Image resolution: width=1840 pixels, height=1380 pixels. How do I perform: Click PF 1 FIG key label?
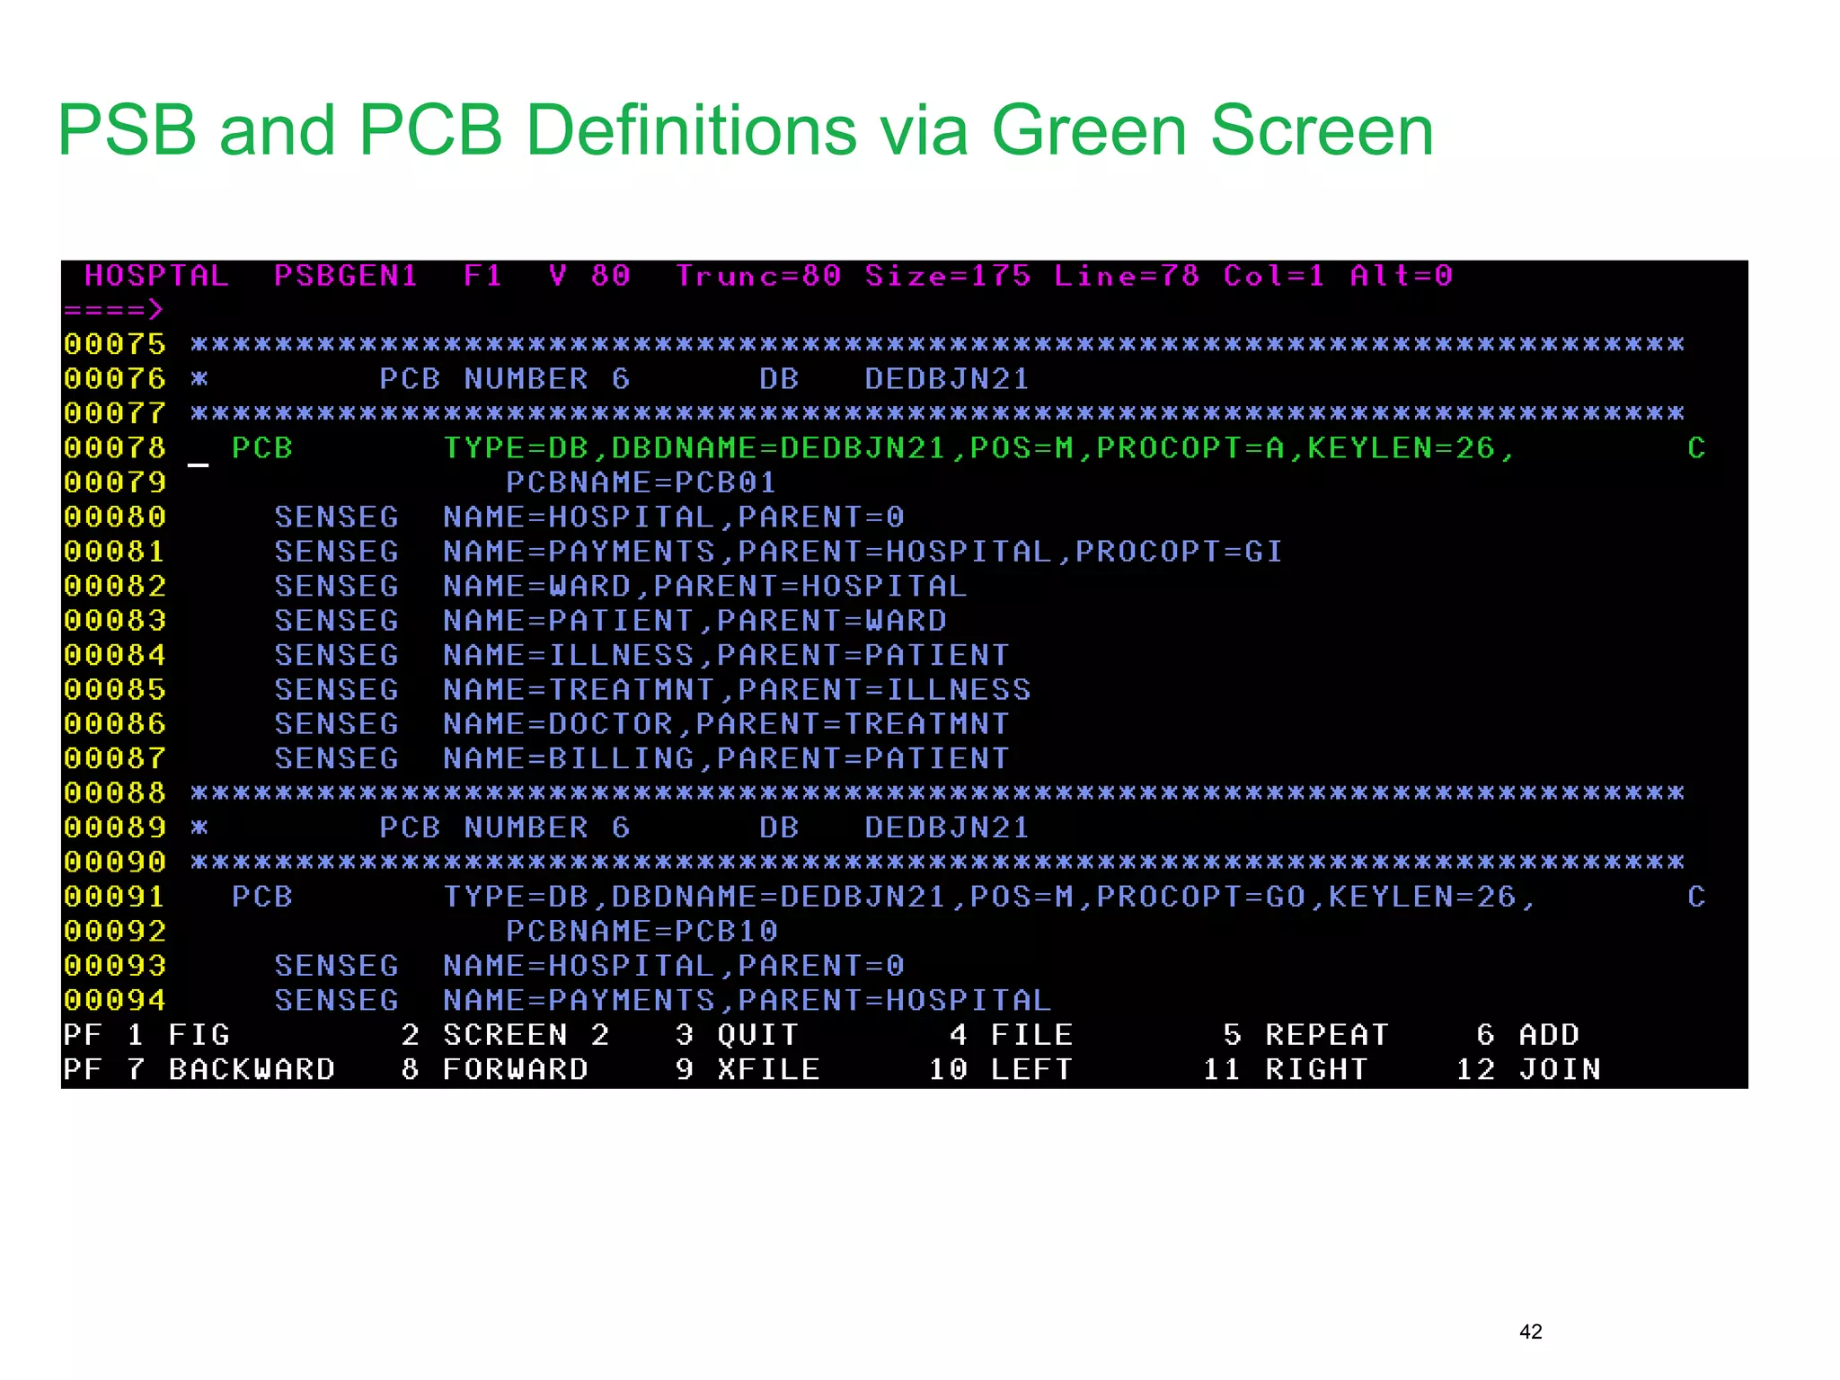click(146, 1035)
